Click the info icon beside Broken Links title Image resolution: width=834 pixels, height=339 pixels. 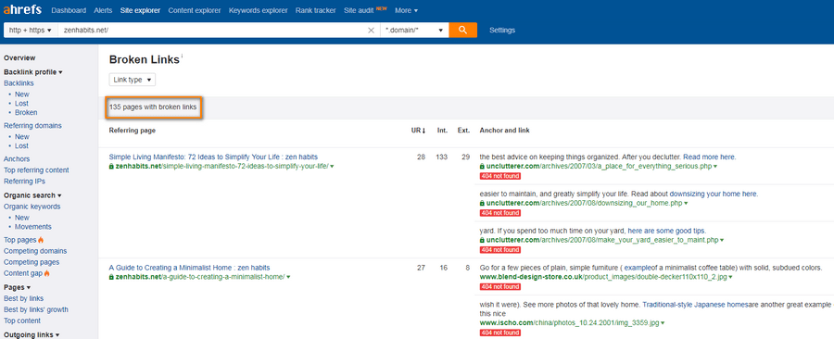[x=182, y=56]
